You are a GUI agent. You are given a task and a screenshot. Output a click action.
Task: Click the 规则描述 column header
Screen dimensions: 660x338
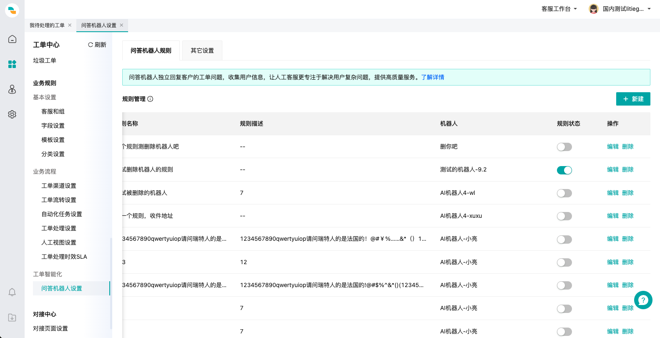click(252, 124)
